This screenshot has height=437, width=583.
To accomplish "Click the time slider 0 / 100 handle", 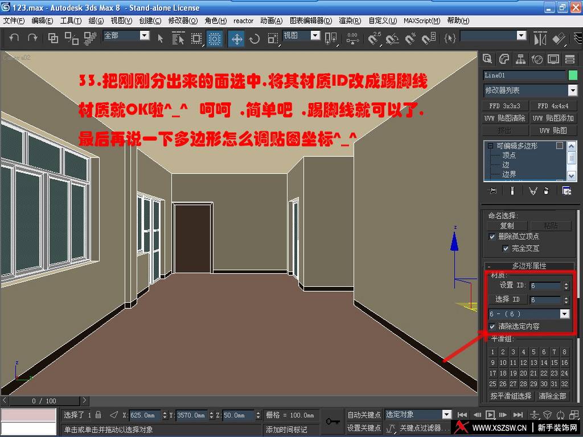I will click(x=44, y=401).
